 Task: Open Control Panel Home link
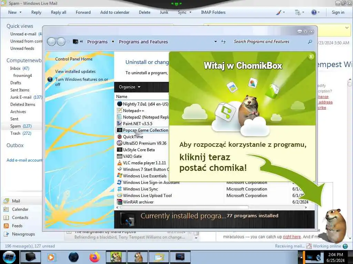(74, 59)
